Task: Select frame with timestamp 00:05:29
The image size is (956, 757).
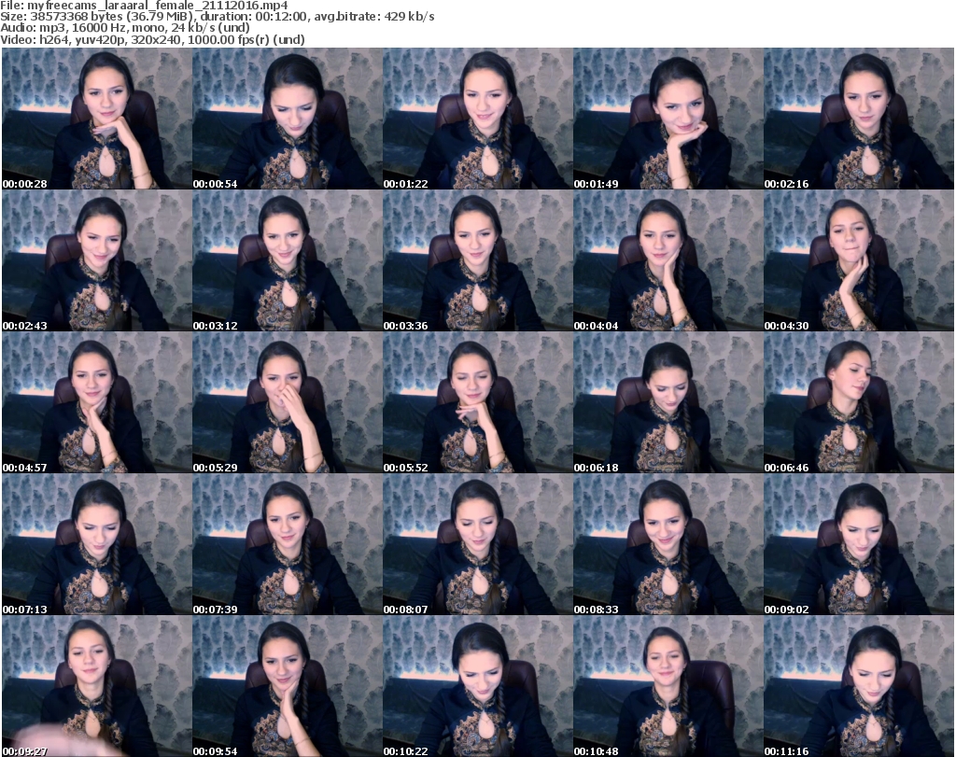Action: [288, 402]
